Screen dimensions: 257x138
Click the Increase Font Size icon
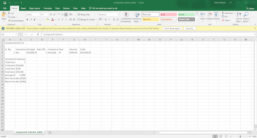coord(51,14)
